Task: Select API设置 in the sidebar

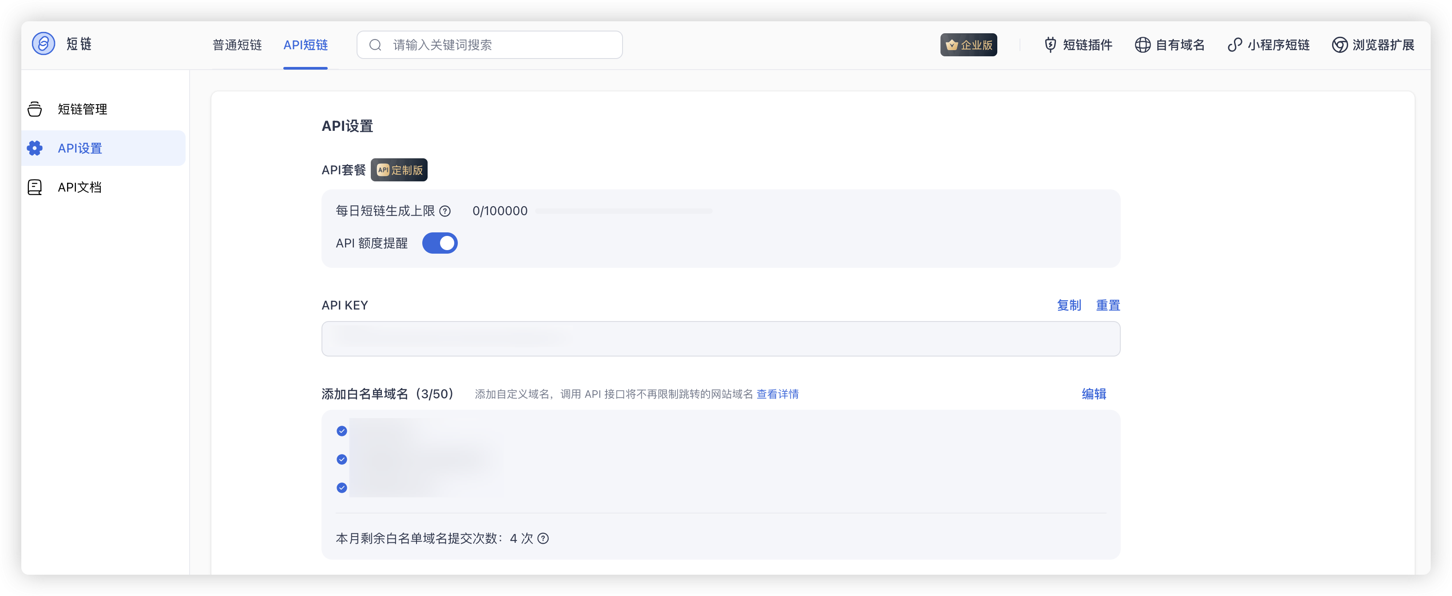Action: click(103, 148)
